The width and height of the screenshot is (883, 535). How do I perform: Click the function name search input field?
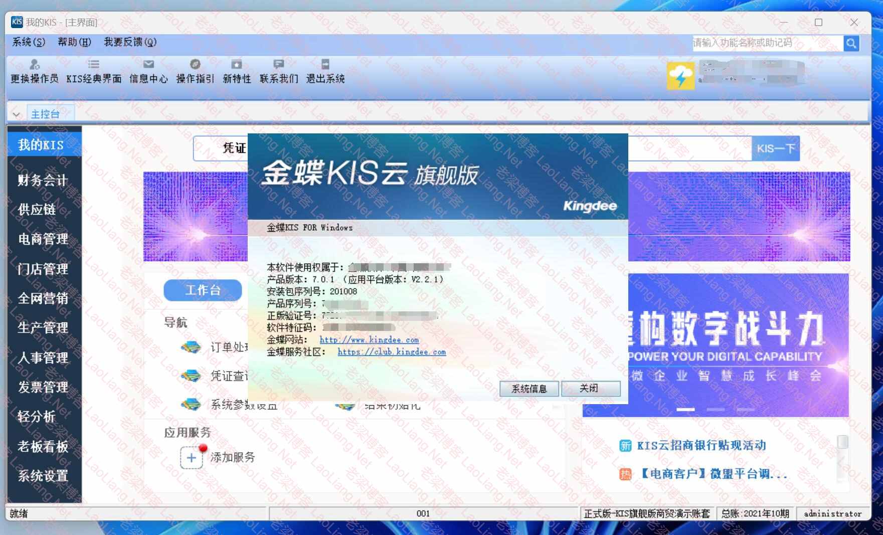766,43
